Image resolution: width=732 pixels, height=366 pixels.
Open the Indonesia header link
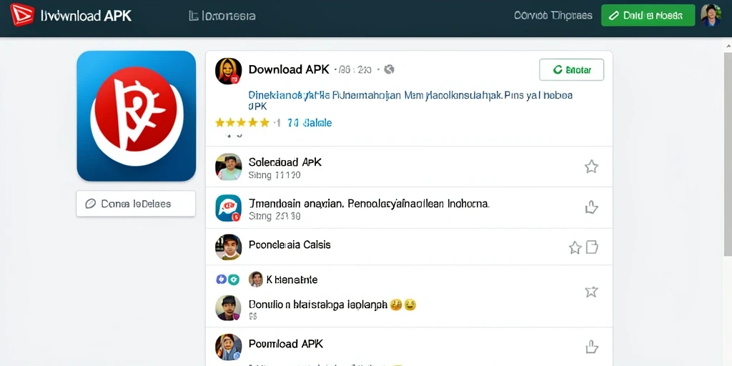click(x=222, y=16)
